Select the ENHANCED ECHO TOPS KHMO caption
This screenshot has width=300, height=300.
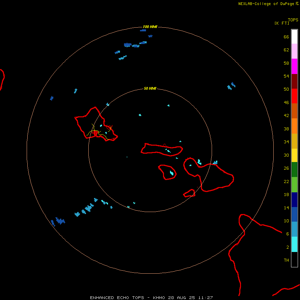[x=151, y=298]
